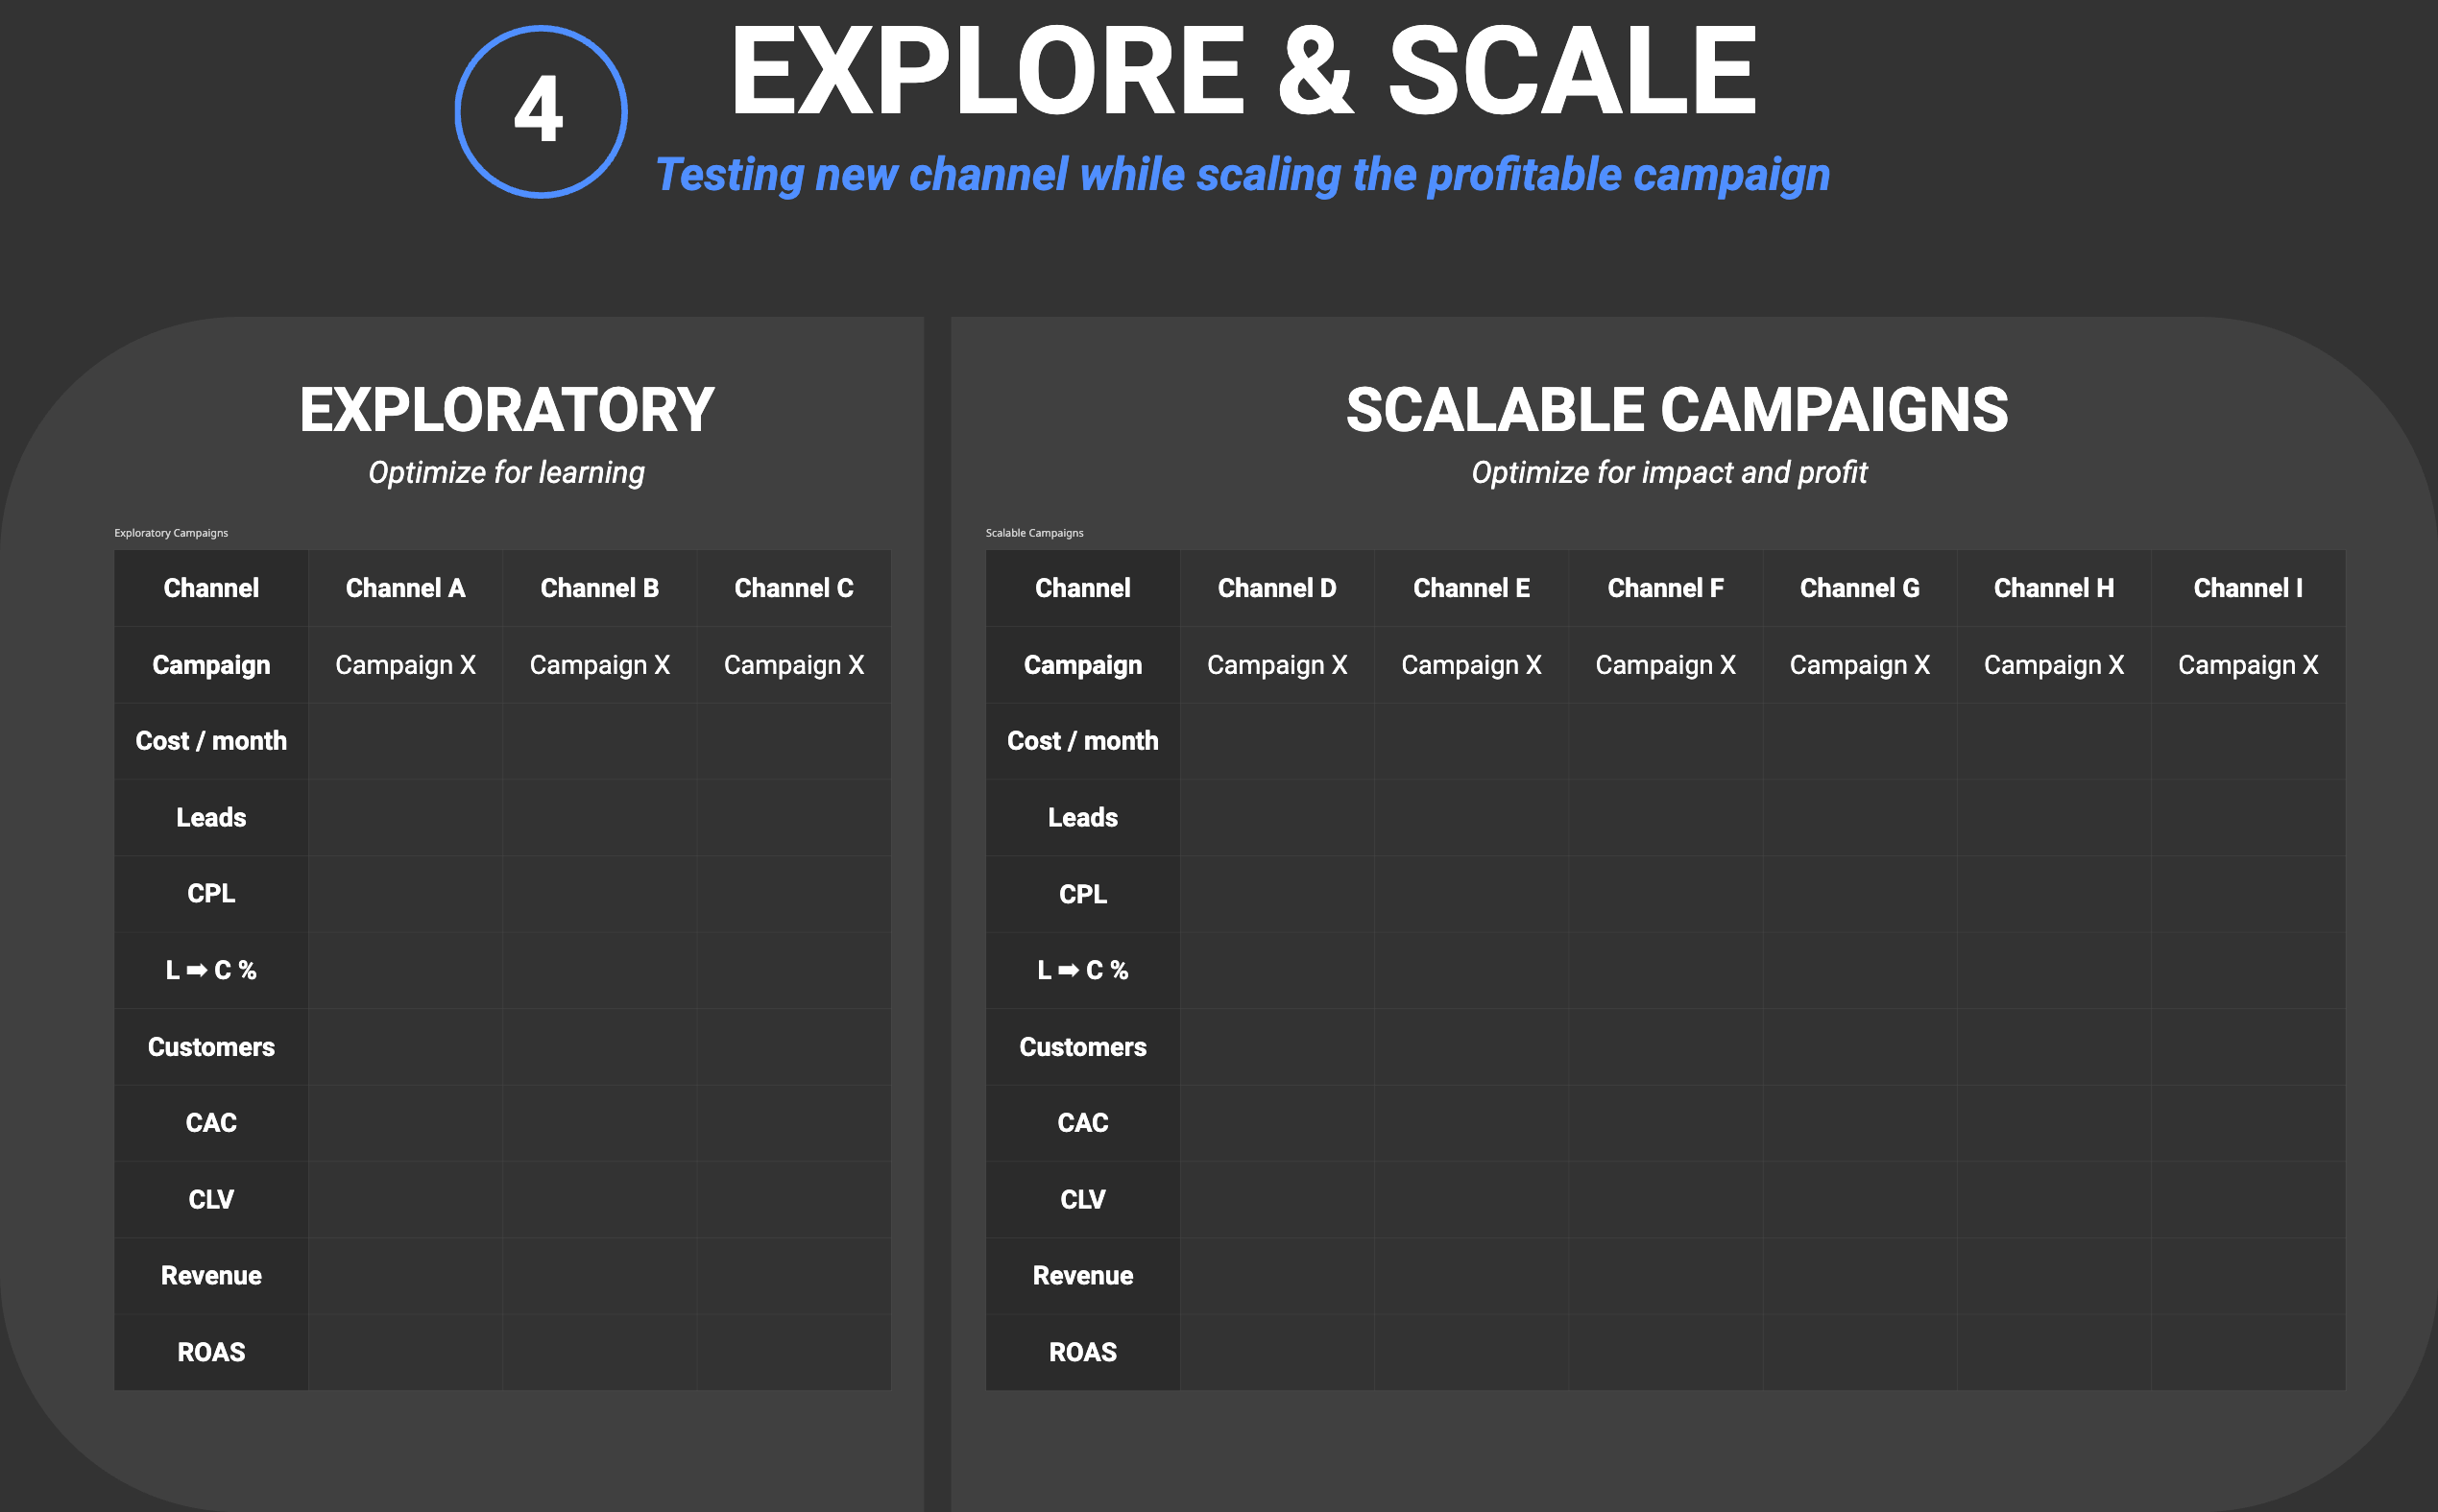Select "L ➡ C %" row label in Scalable table
The image size is (2438, 1512).
pos(1083,970)
